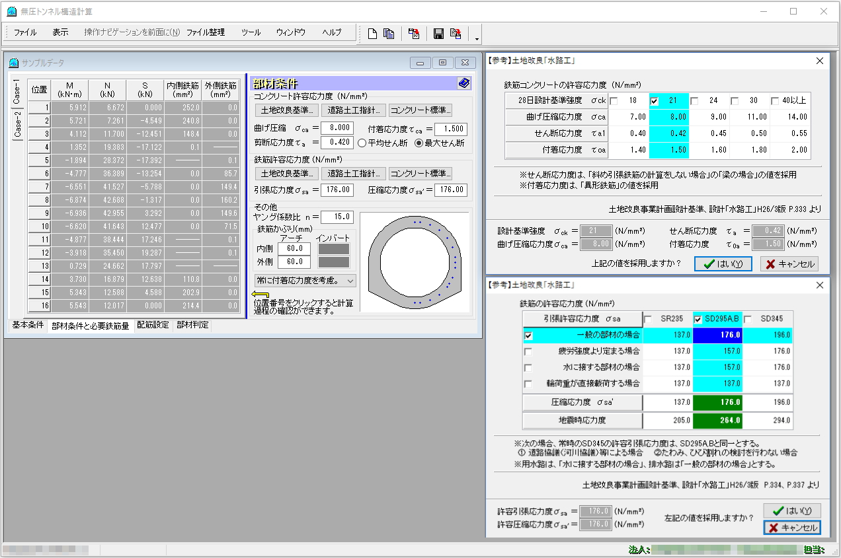Click the open from disk toolbar icon
This screenshot has width=841, height=558.
point(414,34)
